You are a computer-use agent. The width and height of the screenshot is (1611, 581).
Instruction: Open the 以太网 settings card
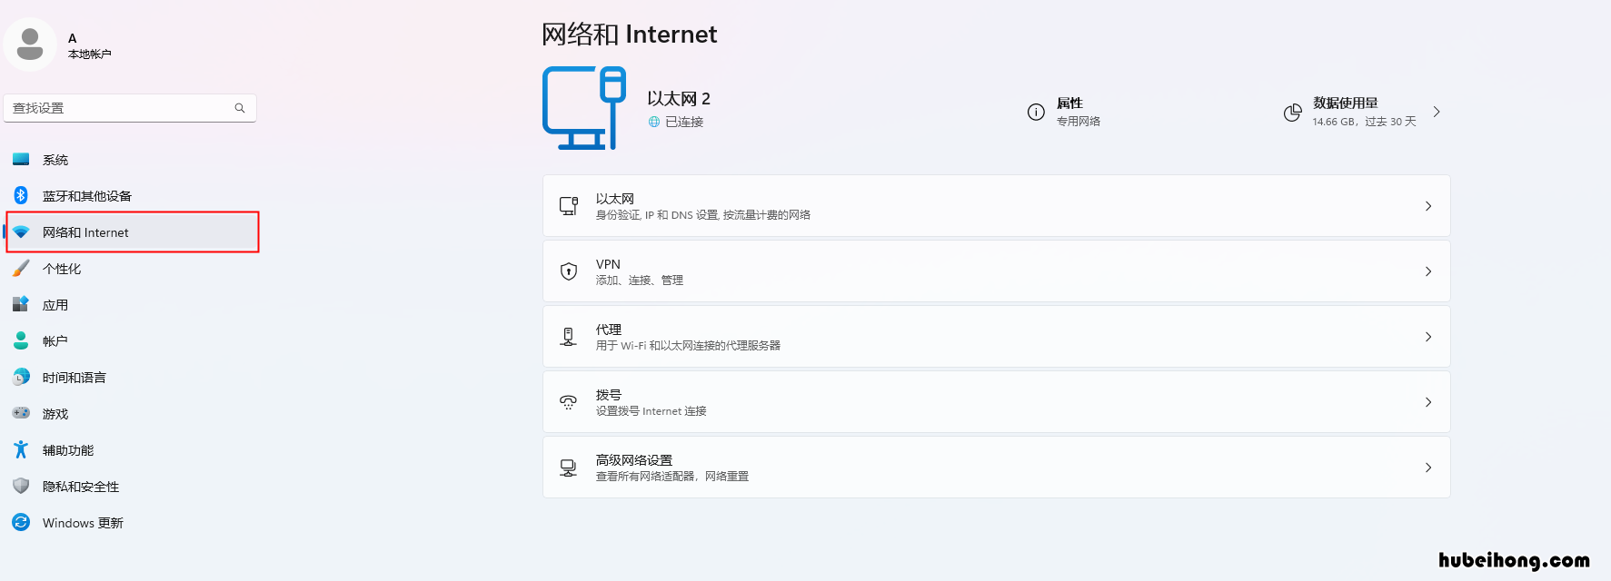[x=996, y=206]
